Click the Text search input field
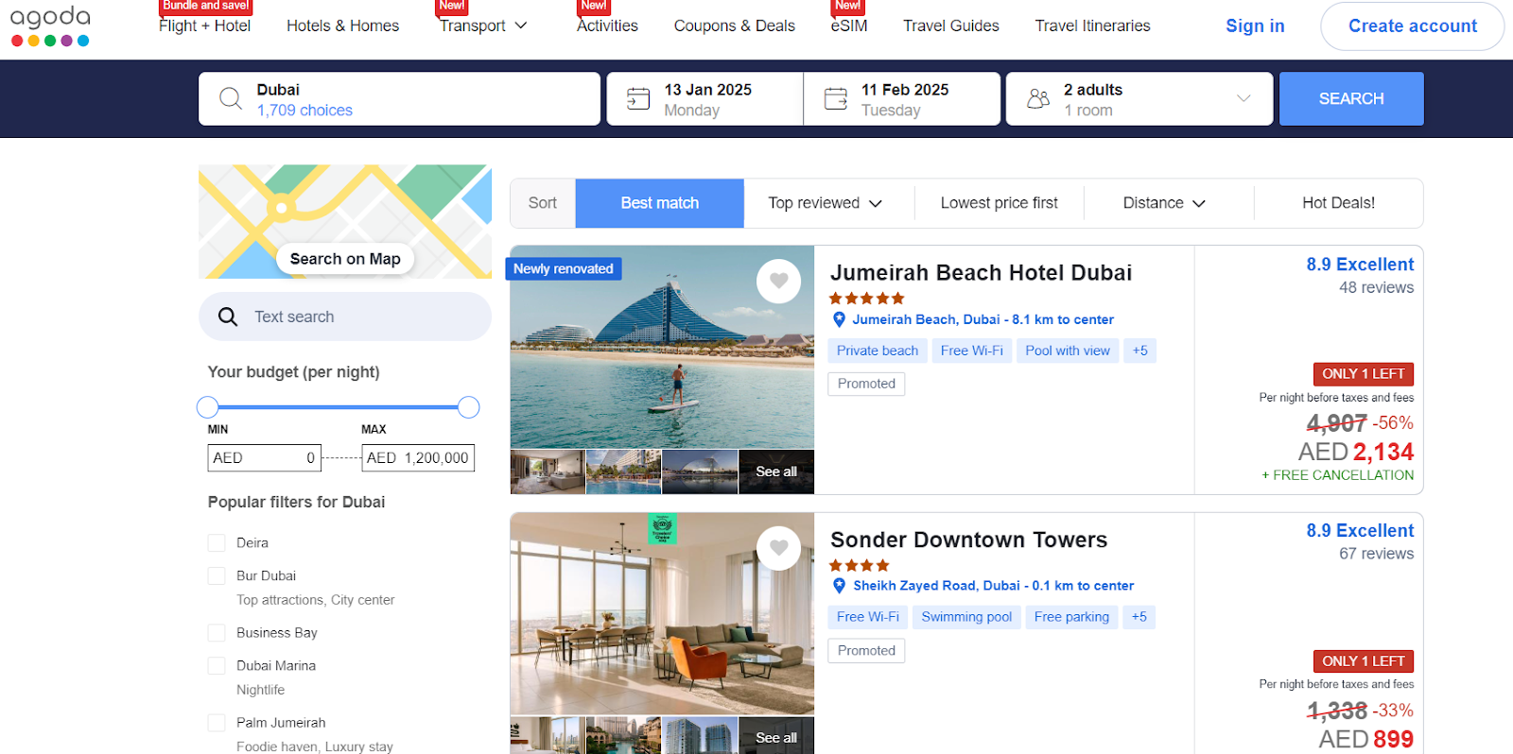Image resolution: width=1513 pixels, height=754 pixels. click(x=345, y=317)
